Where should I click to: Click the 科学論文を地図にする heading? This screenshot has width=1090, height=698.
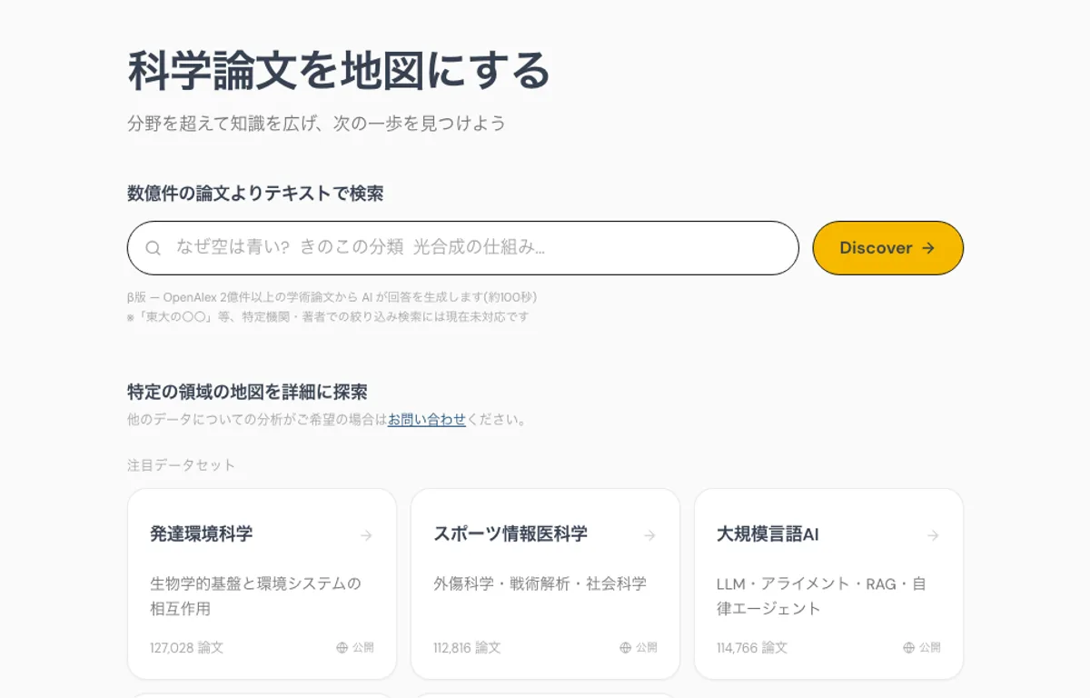(340, 71)
